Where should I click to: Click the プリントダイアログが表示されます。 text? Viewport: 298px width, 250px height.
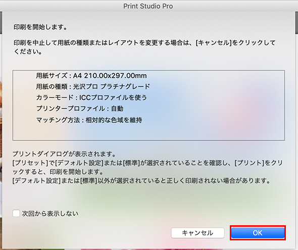coord(64,154)
